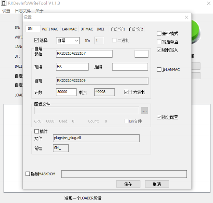
Task: Click the 剩余 field showing 49998
Action: [104, 92]
